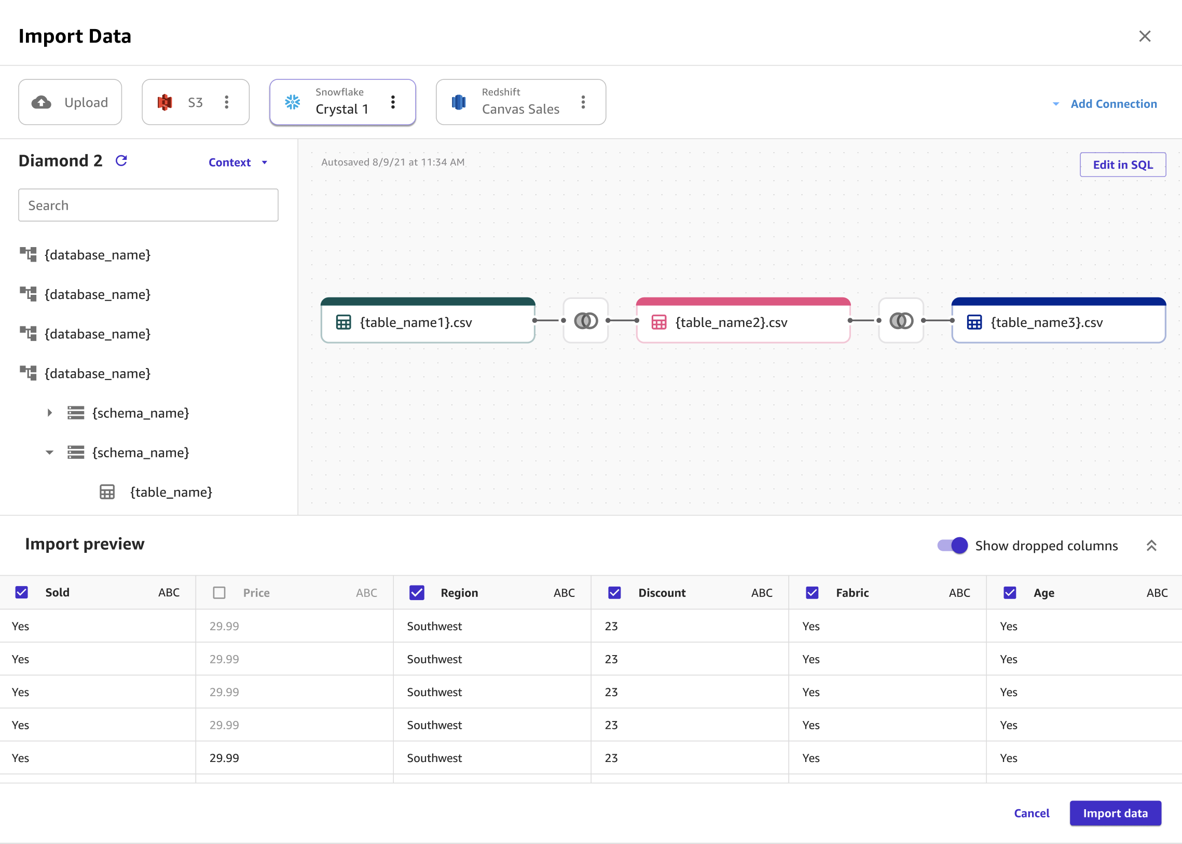Click the Search input field in sidebar
The height and width of the screenshot is (844, 1182).
pyautogui.click(x=149, y=205)
